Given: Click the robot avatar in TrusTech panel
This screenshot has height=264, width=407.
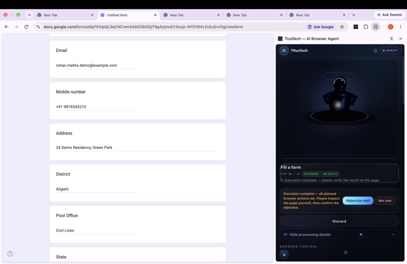Looking at the screenshot, I should tap(339, 96).
